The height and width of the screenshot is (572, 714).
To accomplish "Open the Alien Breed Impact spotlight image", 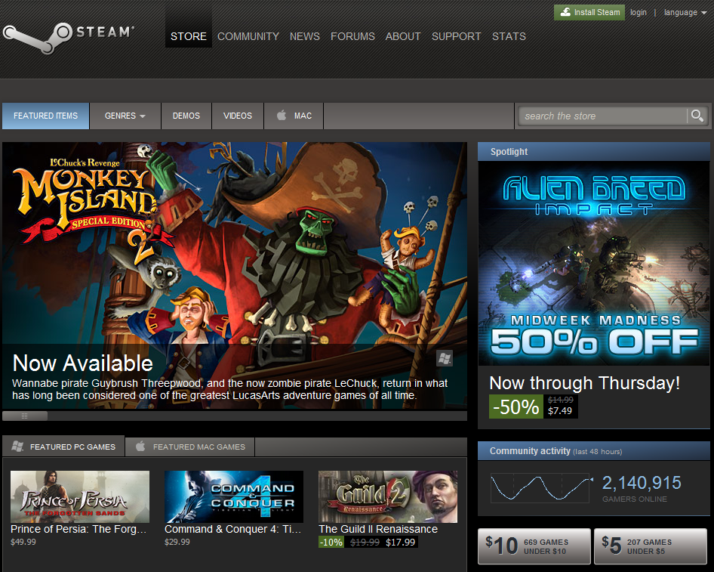I will 594,263.
